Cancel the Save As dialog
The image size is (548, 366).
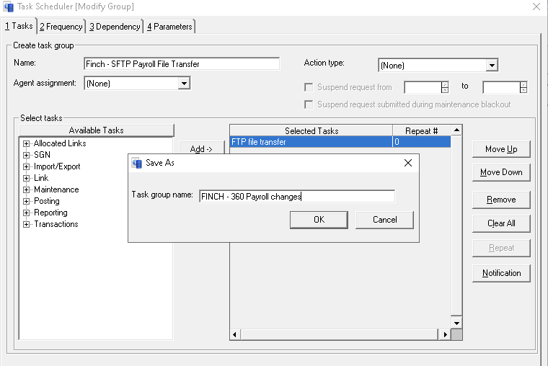click(384, 220)
